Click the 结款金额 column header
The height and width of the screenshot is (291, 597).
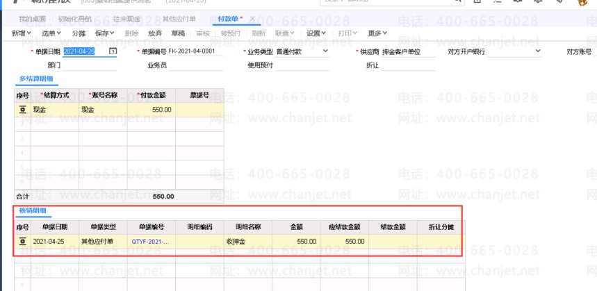point(393,227)
